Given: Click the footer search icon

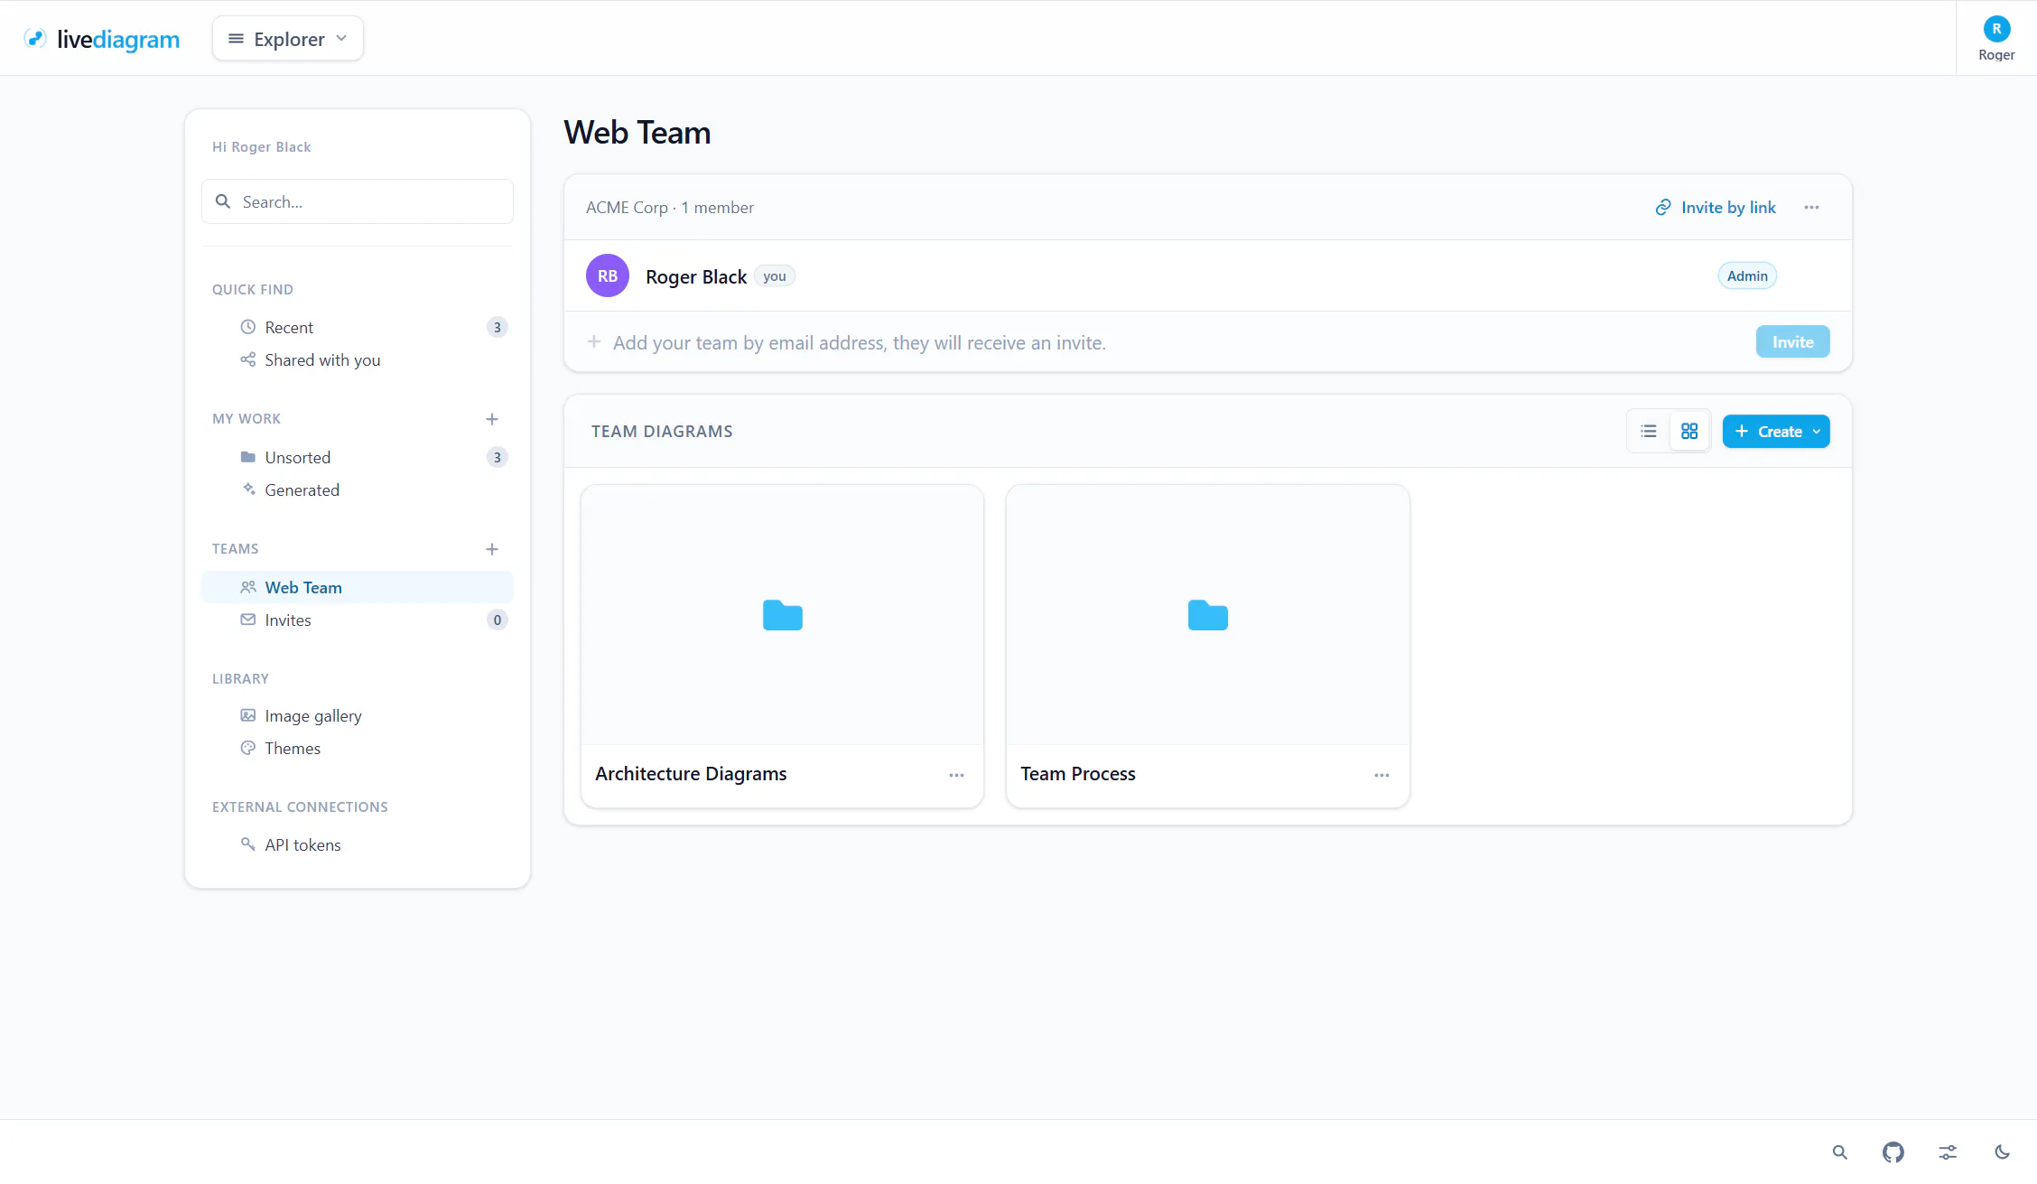Looking at the screenshot, I should click(1839, 1152).
